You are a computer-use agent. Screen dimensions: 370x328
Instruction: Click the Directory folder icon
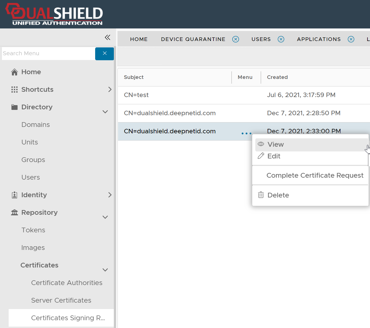(15, 107)
